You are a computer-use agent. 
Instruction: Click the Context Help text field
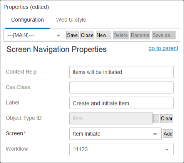point(121,72)
